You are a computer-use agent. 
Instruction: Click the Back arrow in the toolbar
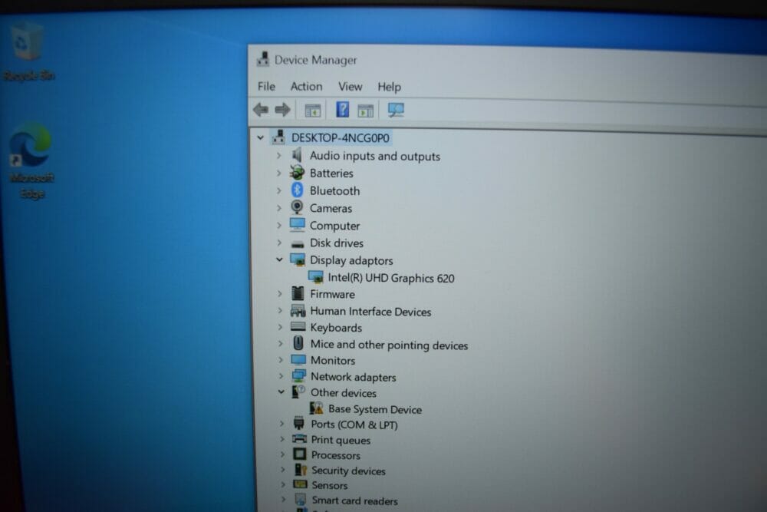coord(261,110)
